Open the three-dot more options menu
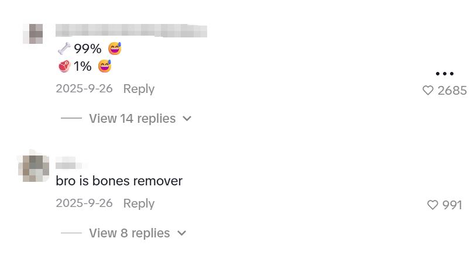474x259 pixels. coord(445,73)
